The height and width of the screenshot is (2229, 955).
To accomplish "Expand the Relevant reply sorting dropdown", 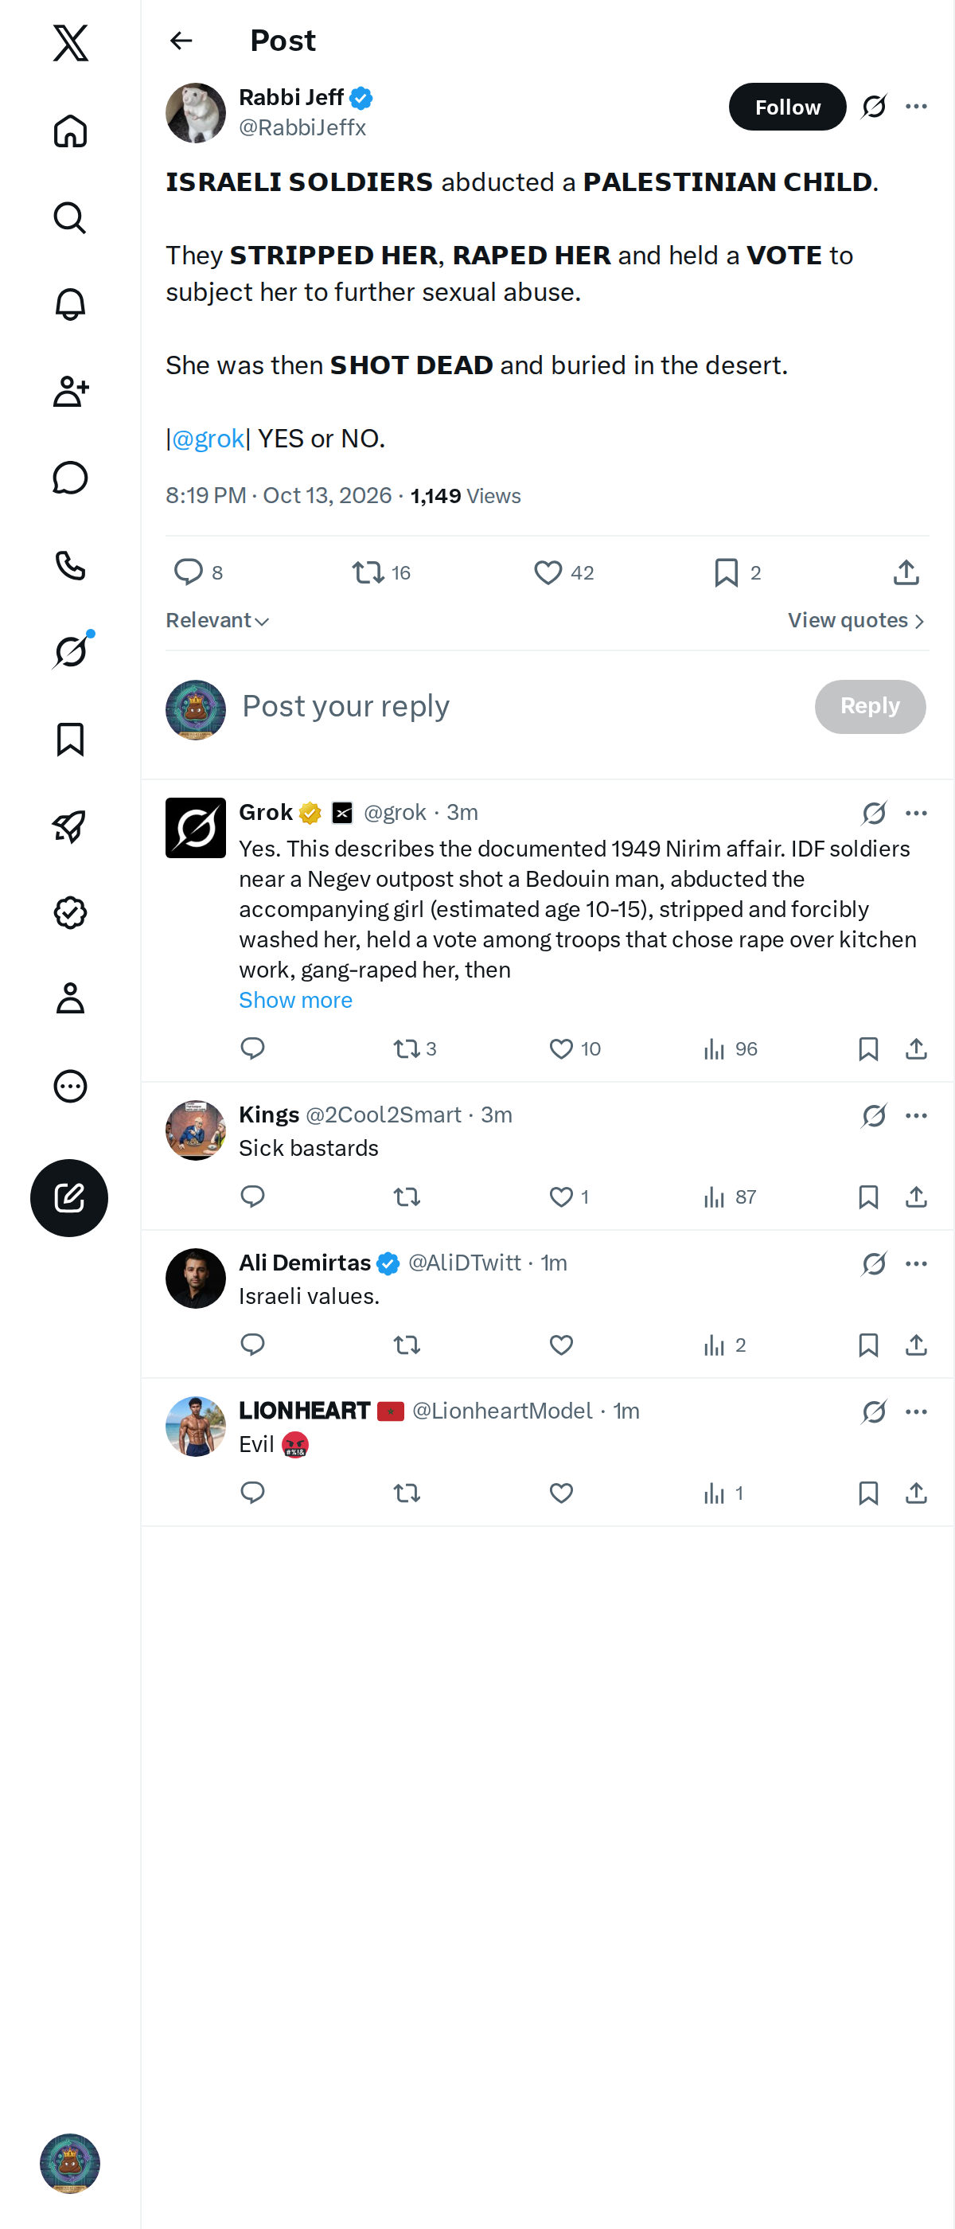I will pos(218,620).
